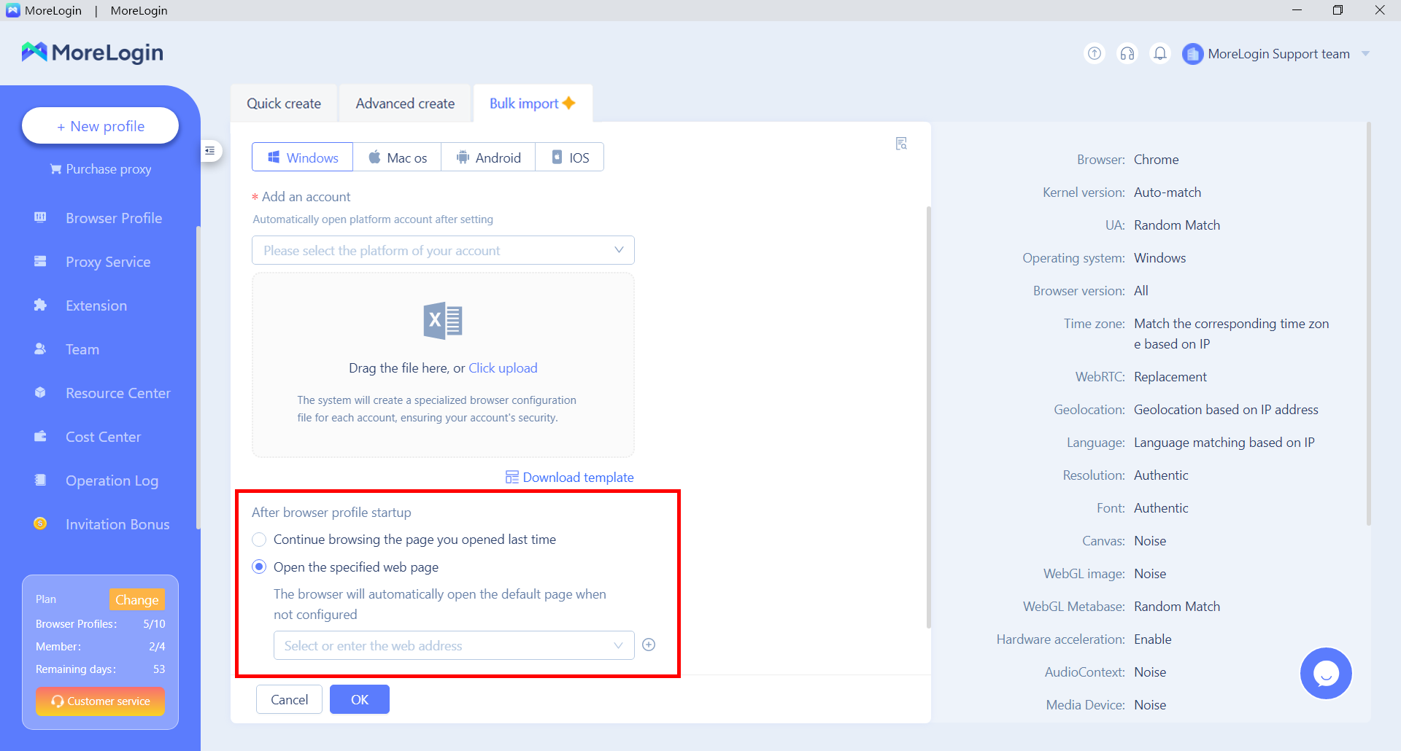Confirm with the OK button
Image resolution: width=1401 pixels, height=751 pixels.
360,699
